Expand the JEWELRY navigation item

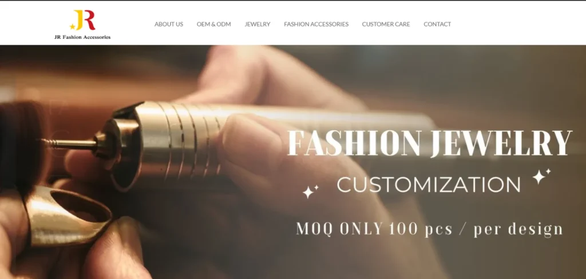(x=258, y=24)
